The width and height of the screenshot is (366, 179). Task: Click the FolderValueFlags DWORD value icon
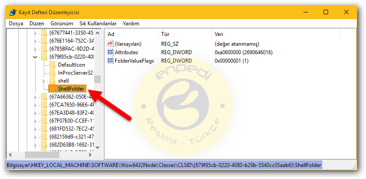pos(110,61)
